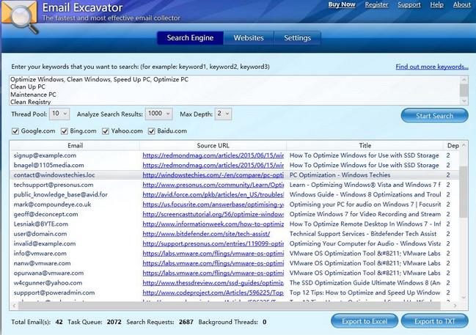Open the windowstechies.com source URL

213,175
